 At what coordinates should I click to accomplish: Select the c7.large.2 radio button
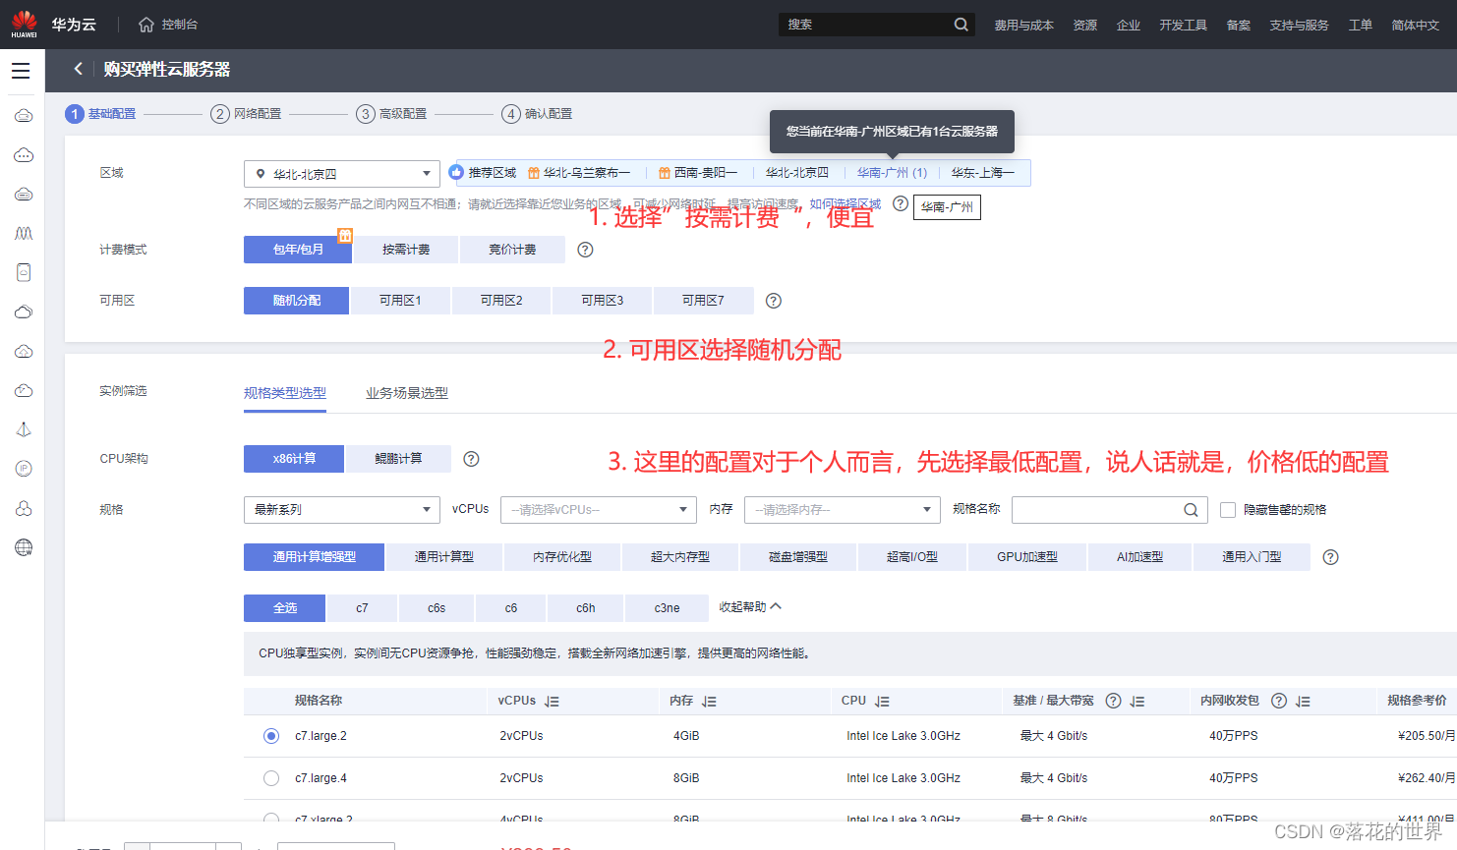[x=271, y=736]
